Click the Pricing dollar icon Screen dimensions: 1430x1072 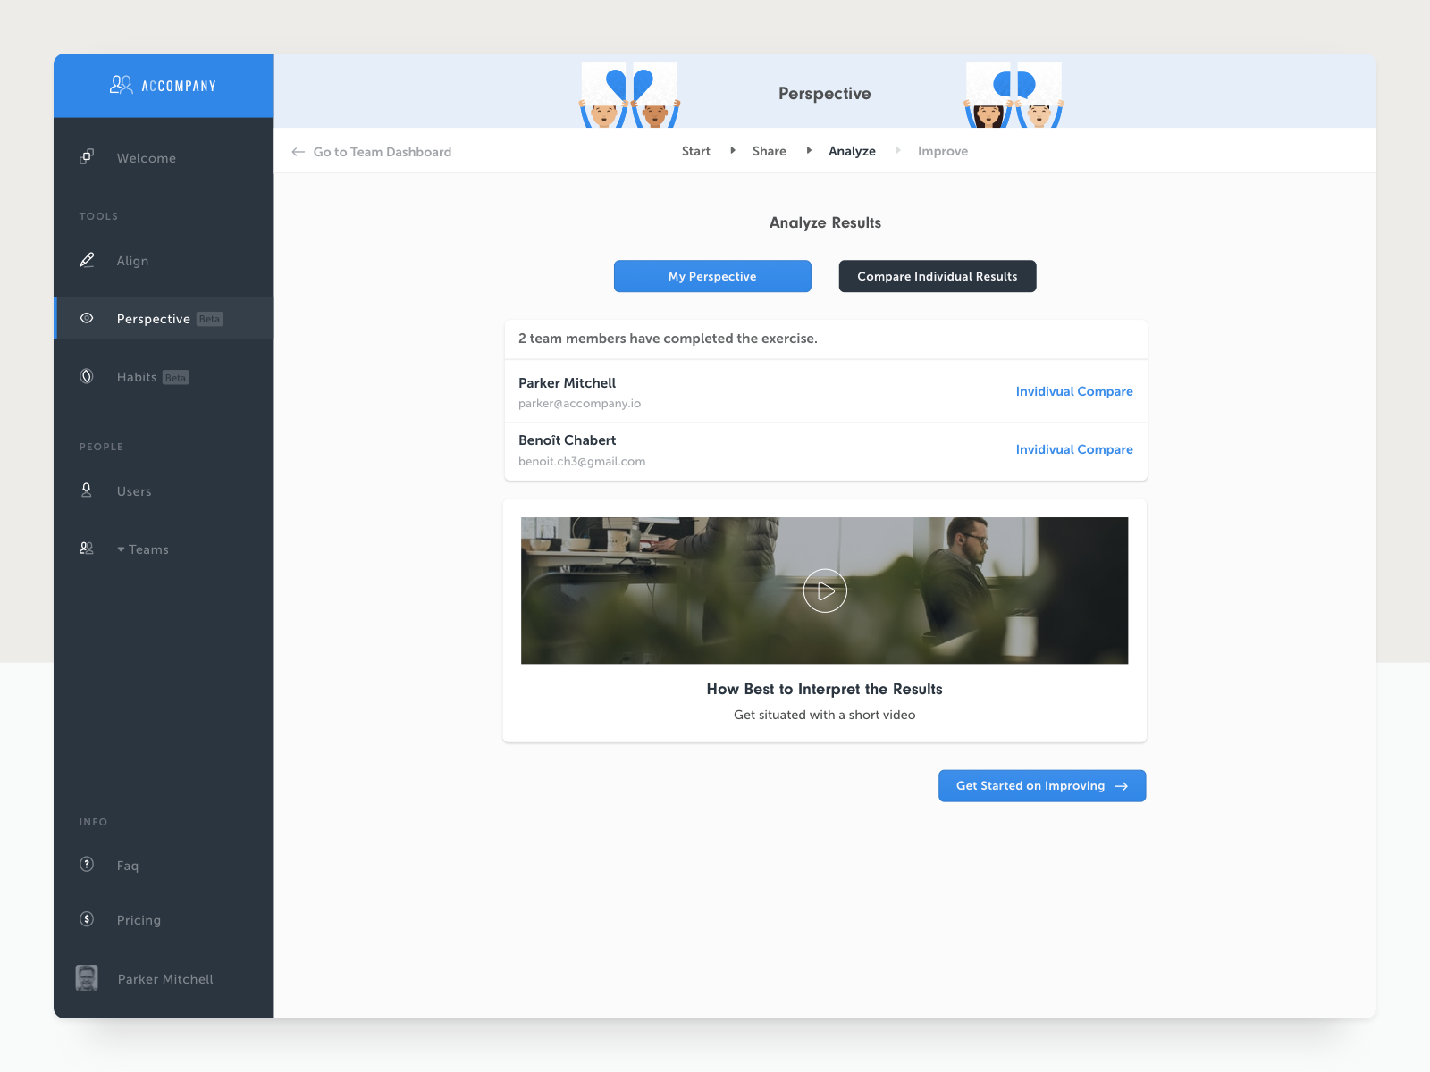pyautogui.click(x=87, y=919)
